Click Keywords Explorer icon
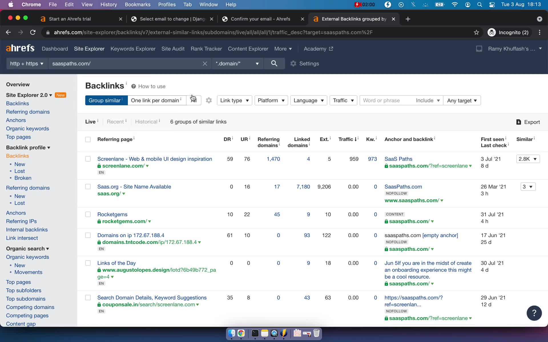This screenshot has height=342, width=548. tap(133, 48)
